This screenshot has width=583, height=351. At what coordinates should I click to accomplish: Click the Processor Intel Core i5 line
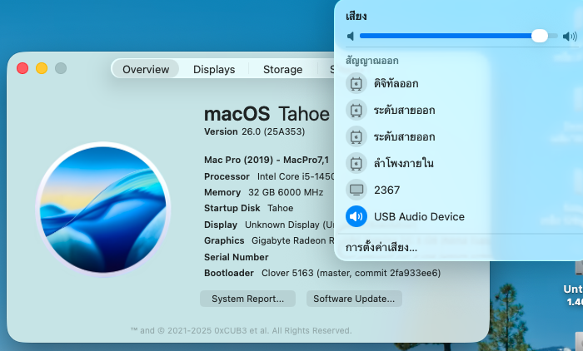pos(269,176)
